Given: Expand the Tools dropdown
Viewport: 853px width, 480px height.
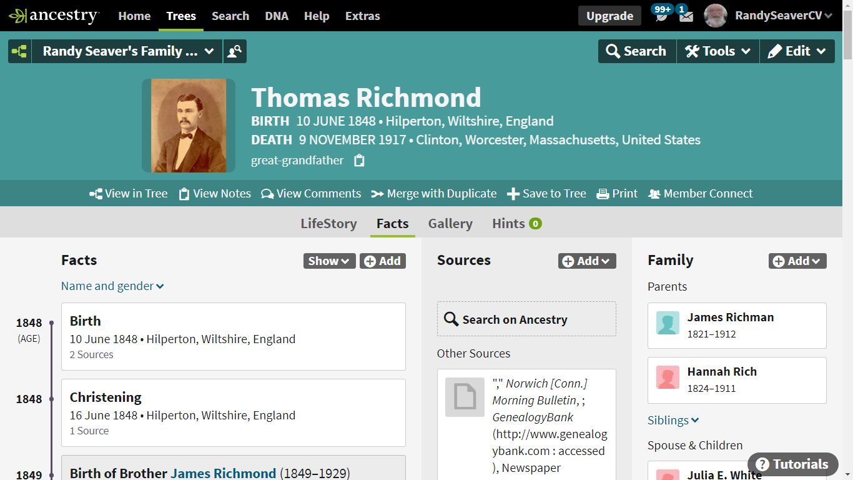Looking at the screenshot, I should coord(717,51).
